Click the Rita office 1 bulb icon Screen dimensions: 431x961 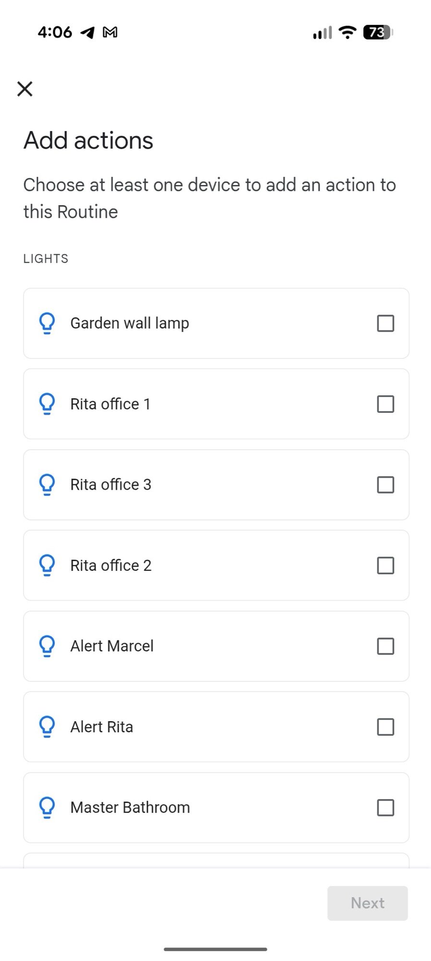(47, 404)
